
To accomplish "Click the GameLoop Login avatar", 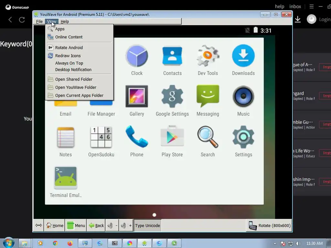I will [311, 19].
